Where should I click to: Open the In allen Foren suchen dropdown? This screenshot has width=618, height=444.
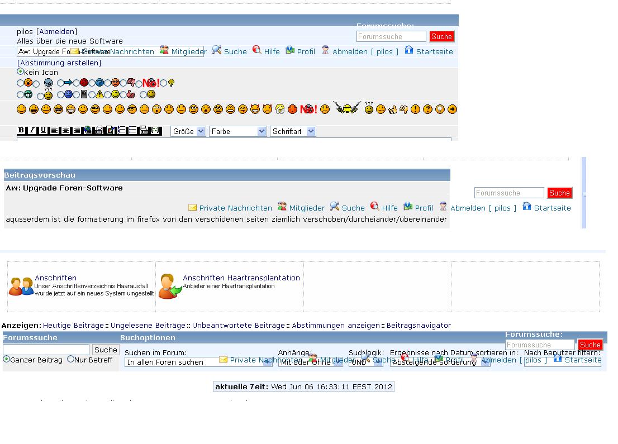click(198, 362)
